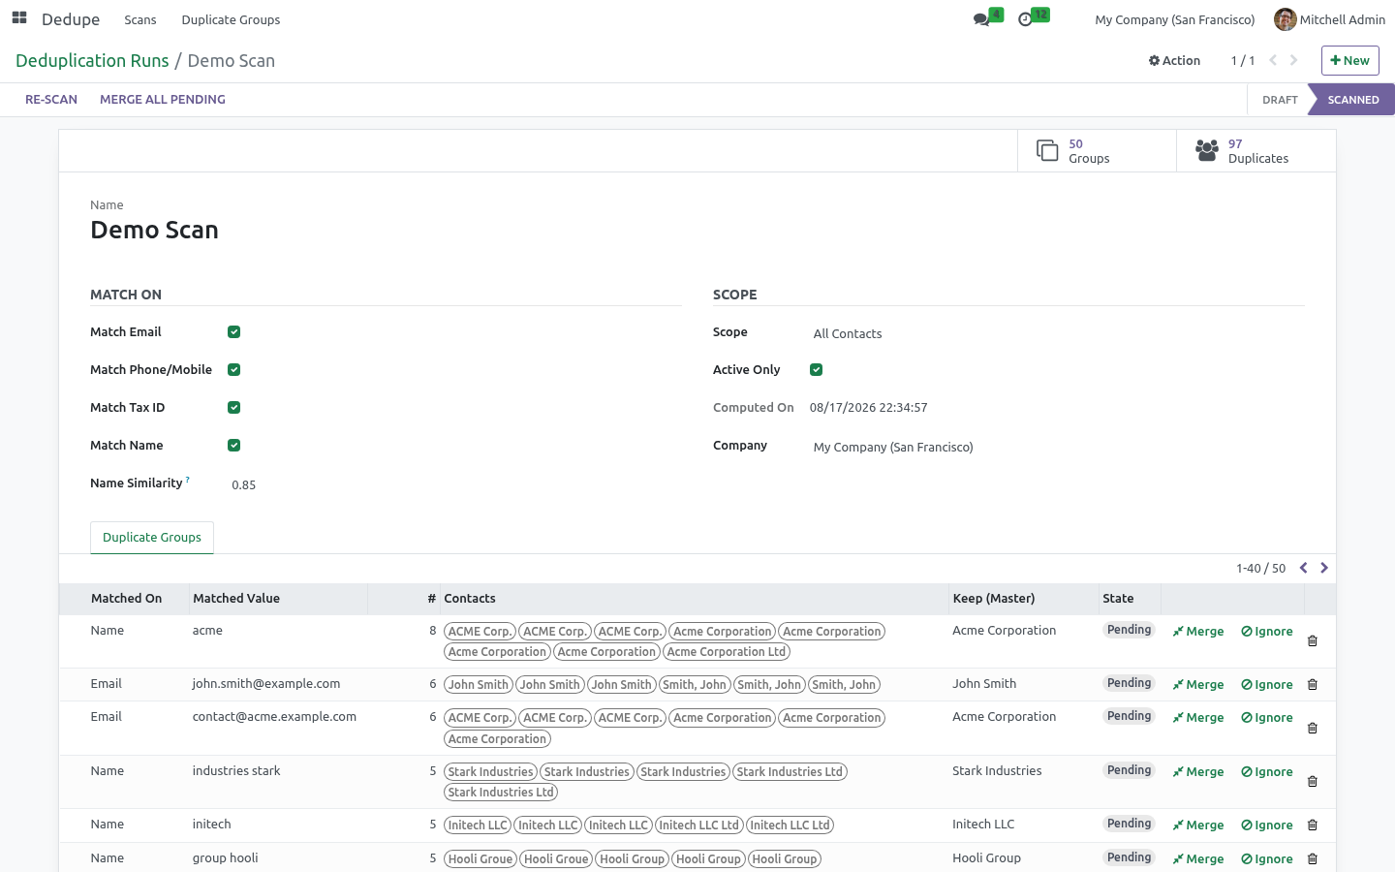Toggle the Match Tax ID checkbox
The width and height of the screenshot is (1395, 872).
(x=233, y=408)
